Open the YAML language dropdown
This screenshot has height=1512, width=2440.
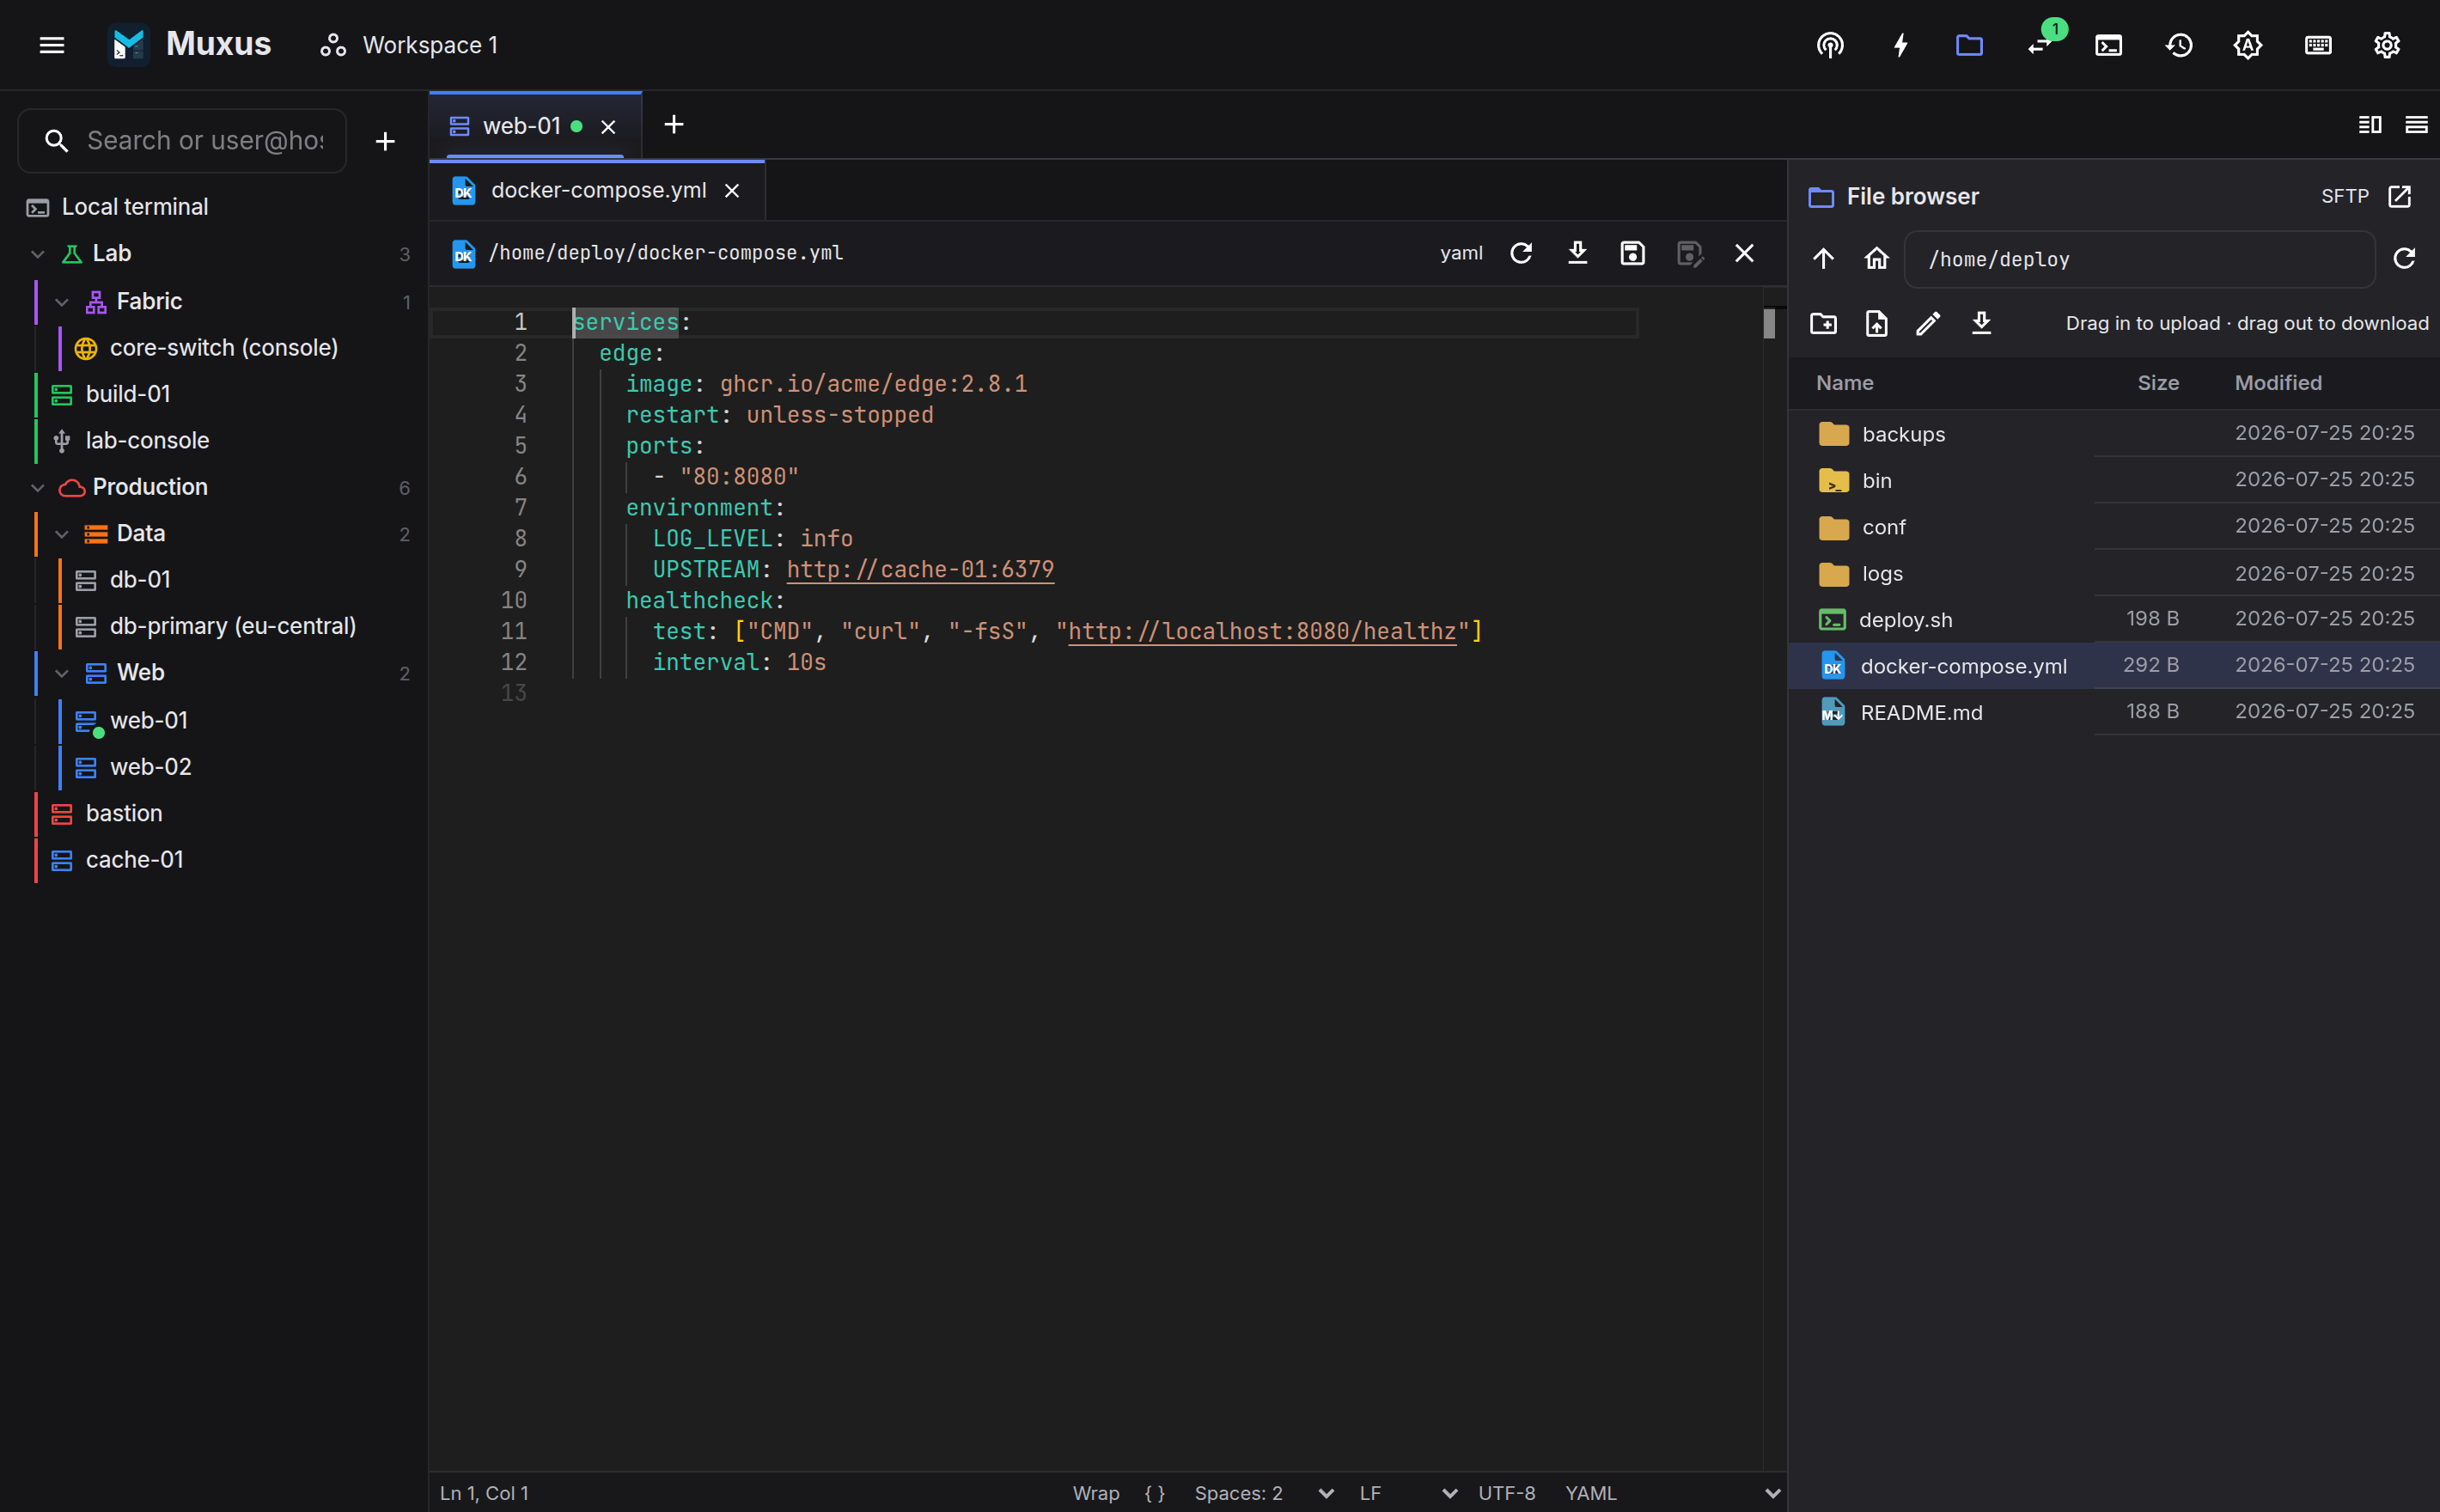pyautogui.click(x=1672, y=1493)
